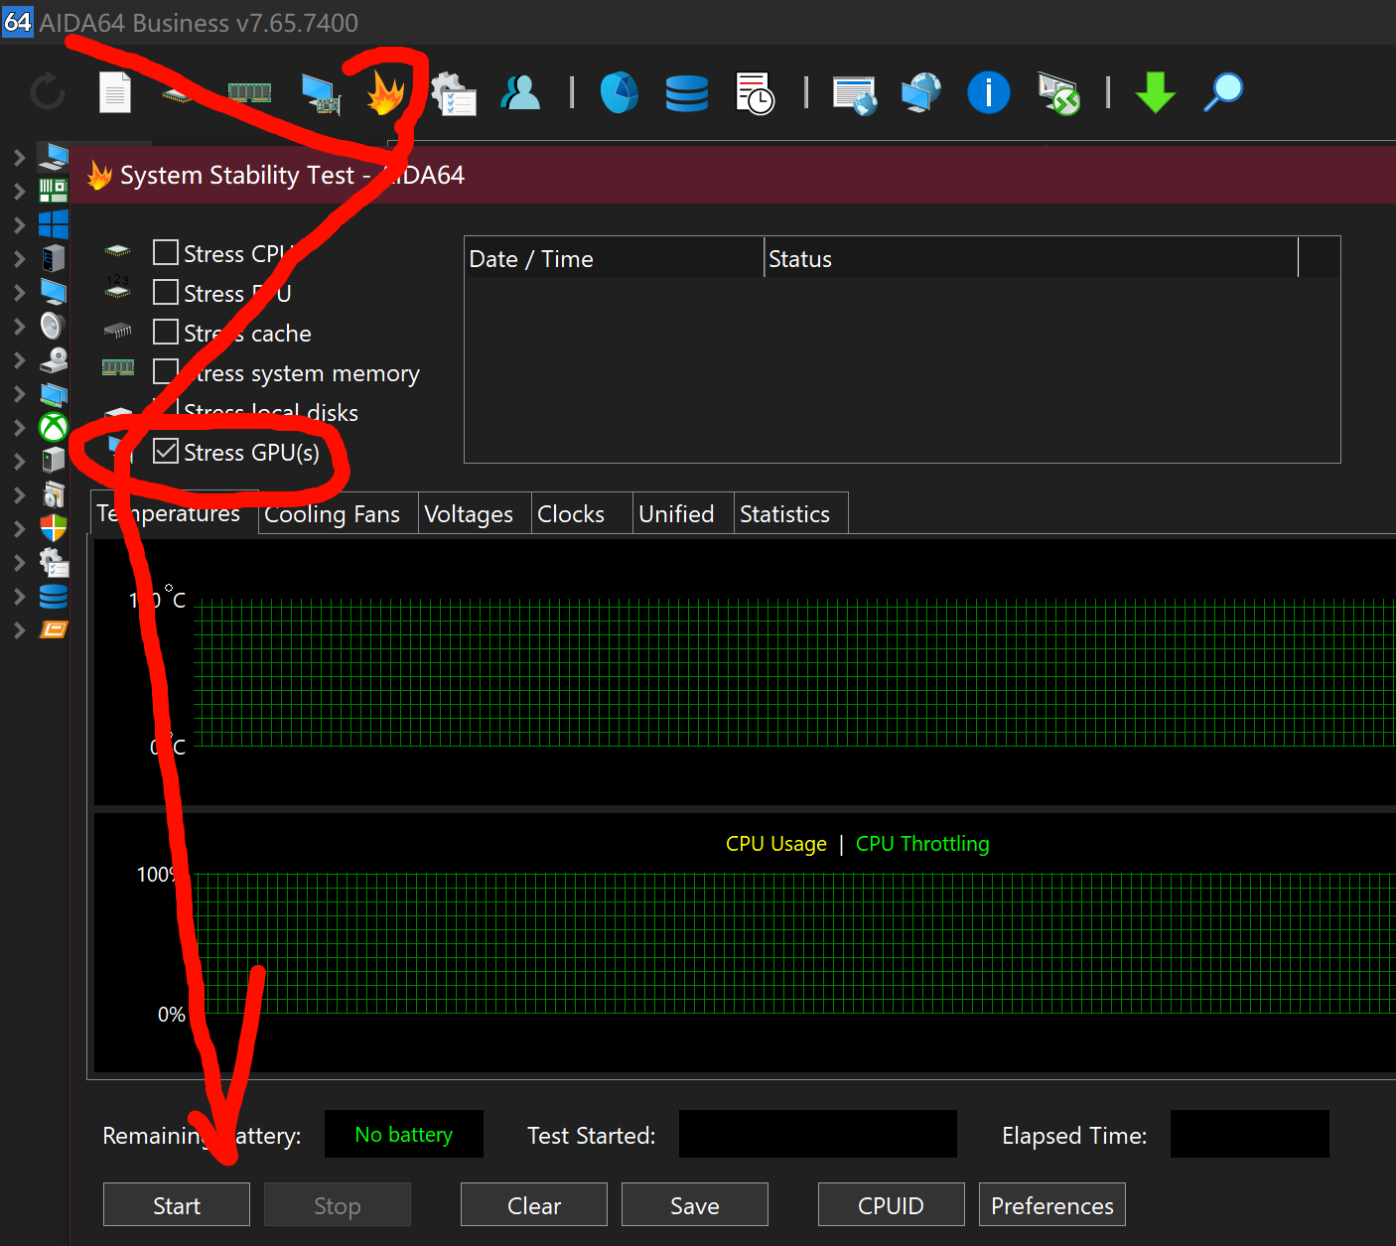Screen dimensions: 1396x1246
Task: Click the magnifier search icon
Action: [x=1223, y=92]
